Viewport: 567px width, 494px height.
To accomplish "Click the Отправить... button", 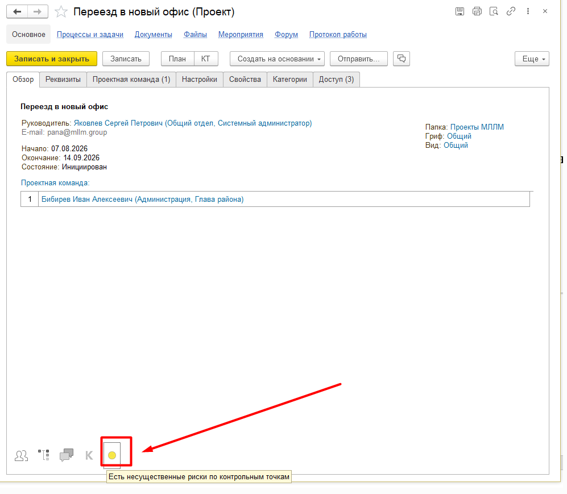I will pos(359,59).
